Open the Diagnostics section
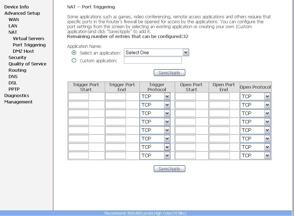The image size is (294, 216). click(17, 95)
